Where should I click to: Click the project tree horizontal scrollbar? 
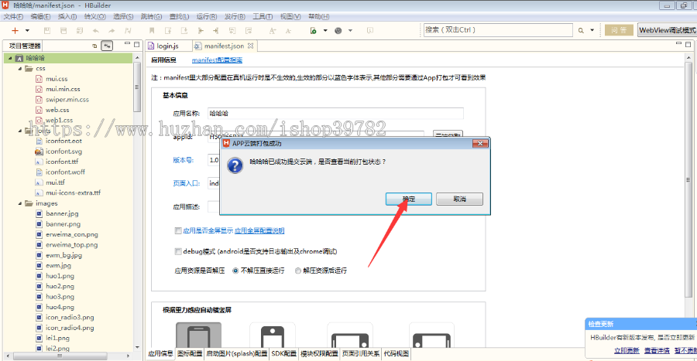click(x=60, y=356)
